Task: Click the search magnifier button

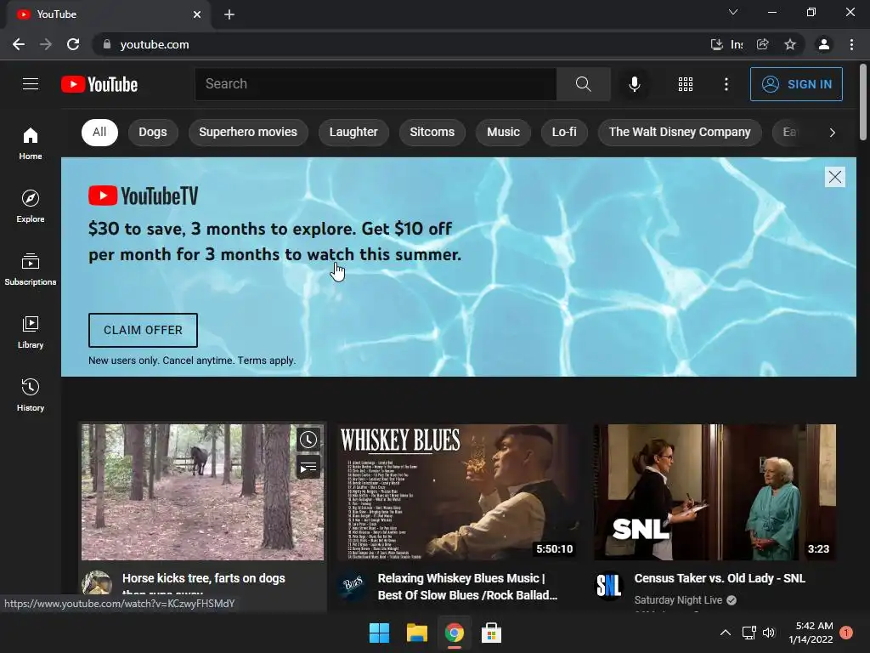Action: click(x=583, y=84)
